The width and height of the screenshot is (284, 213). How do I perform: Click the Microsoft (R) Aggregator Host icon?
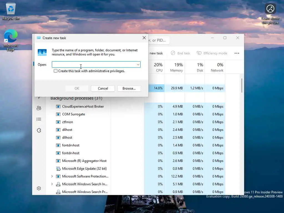(x=58, y=161)
